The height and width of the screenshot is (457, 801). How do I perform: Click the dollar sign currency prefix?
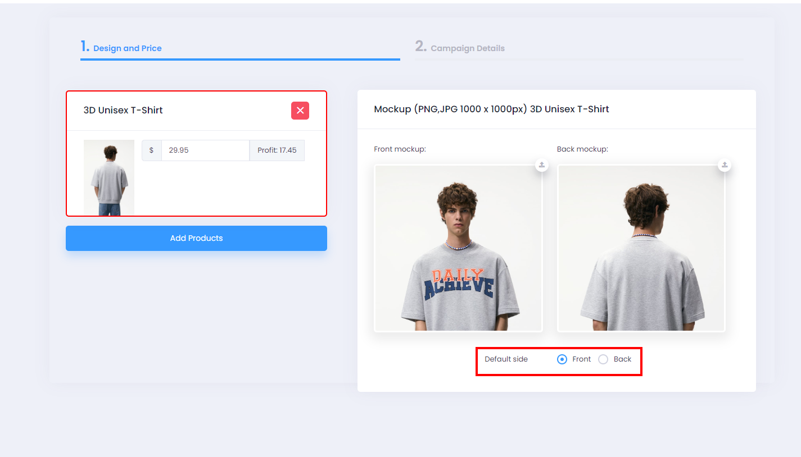151,150
